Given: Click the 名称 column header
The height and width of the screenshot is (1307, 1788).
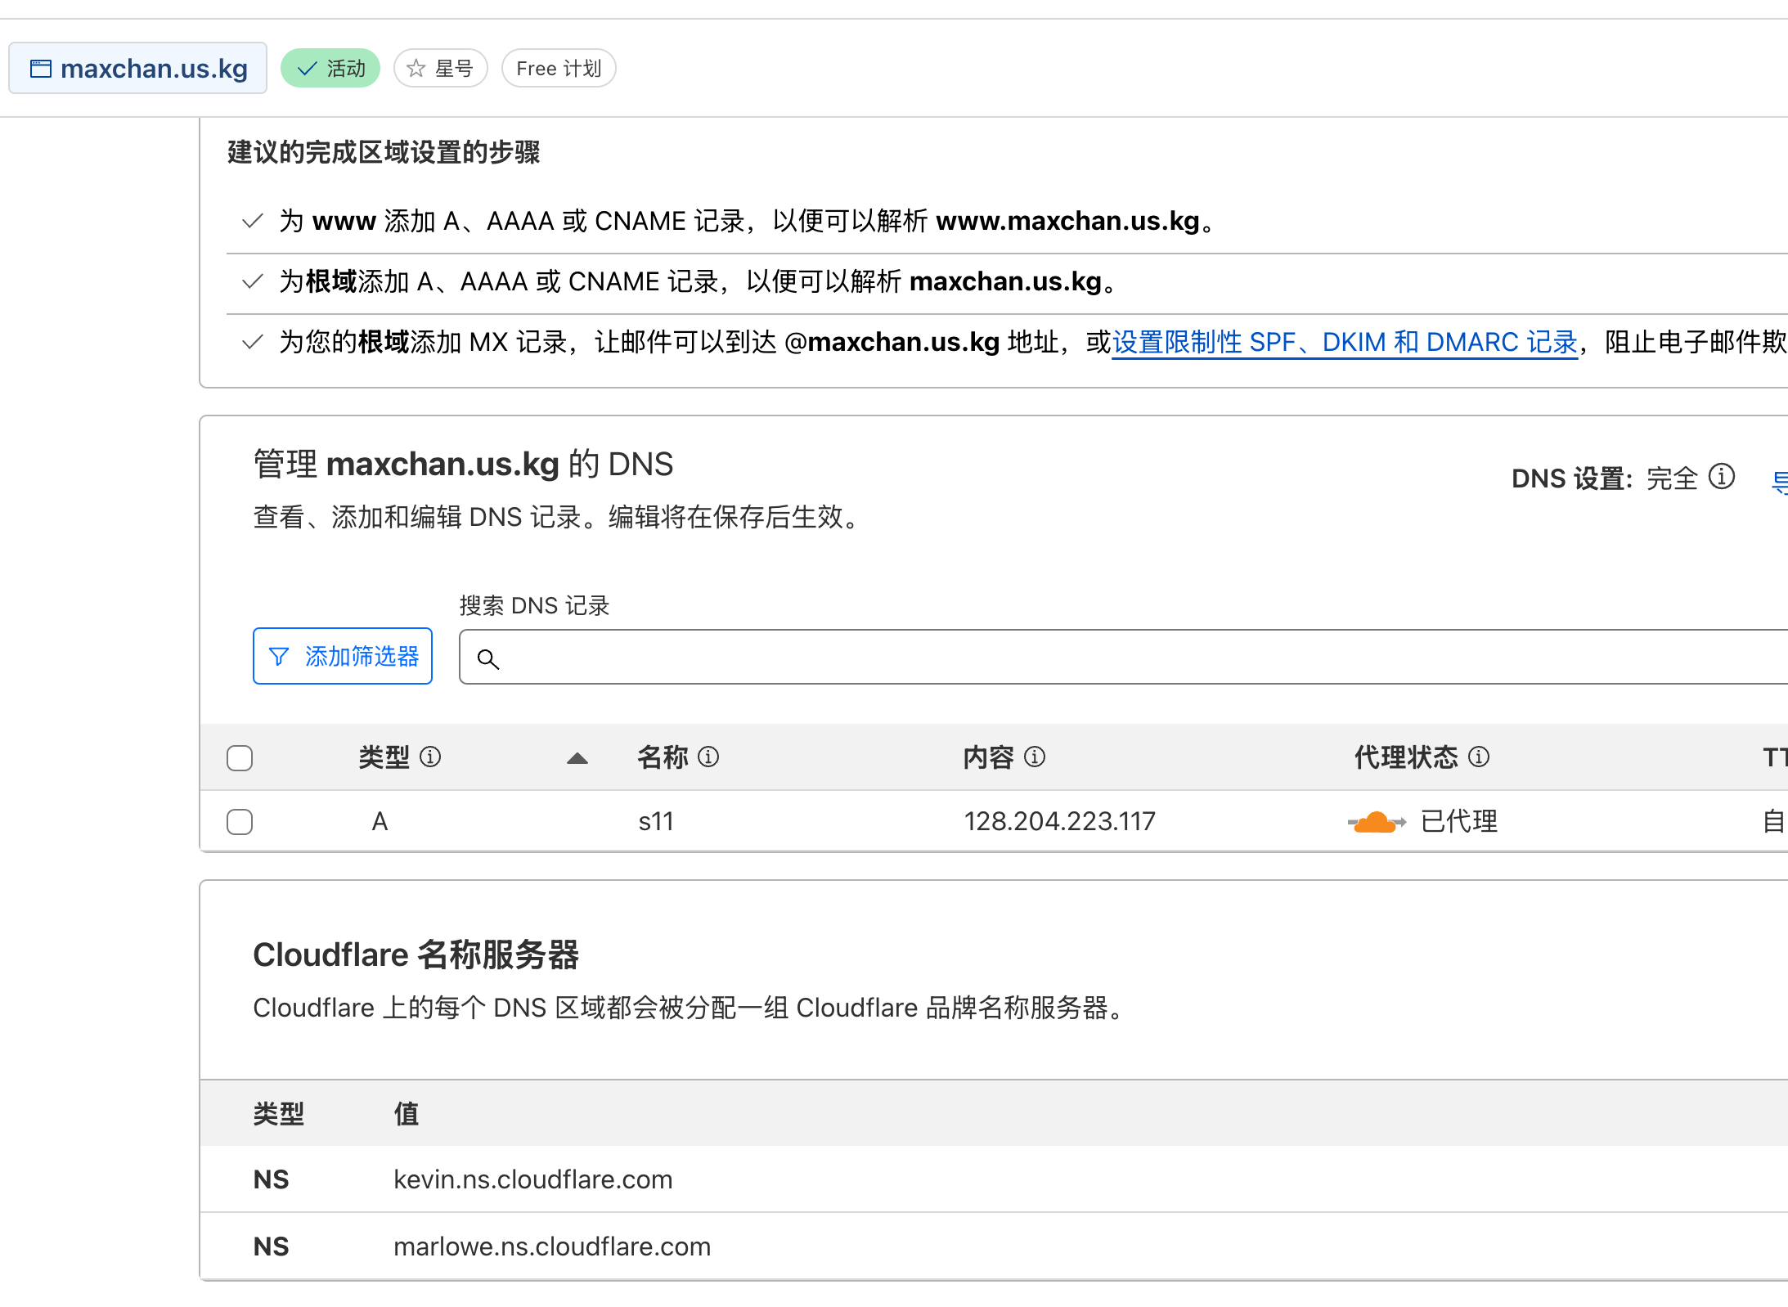Looking at the screenshot, I should (x=663, y=757).
